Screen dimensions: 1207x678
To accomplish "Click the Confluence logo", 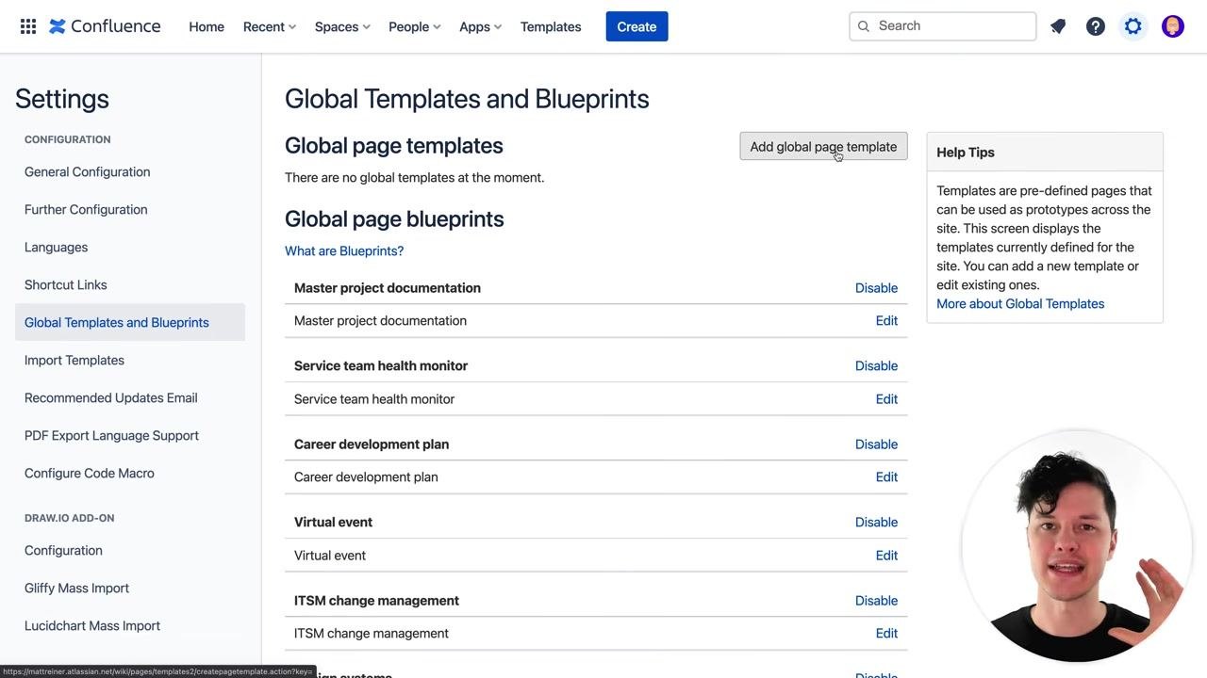I will 105,26.
